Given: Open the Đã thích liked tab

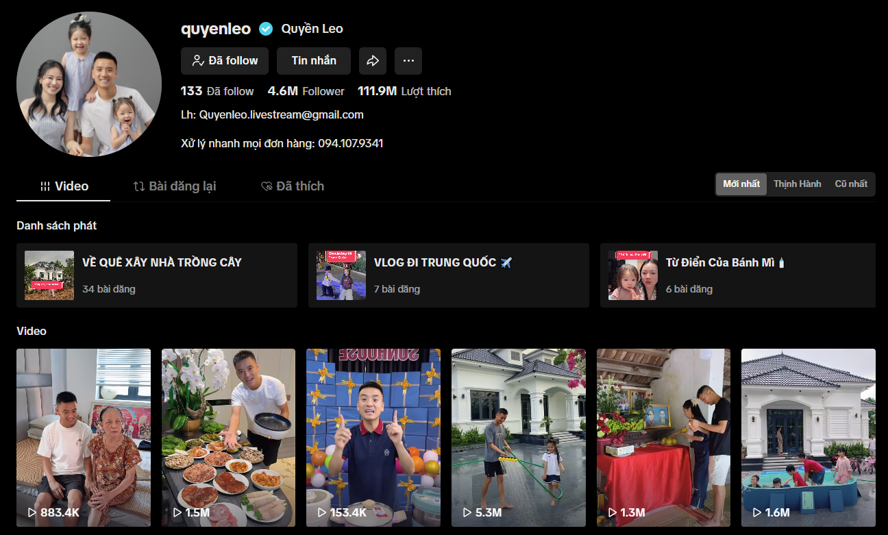Looking at the screenshot, I should click(293, 186).
